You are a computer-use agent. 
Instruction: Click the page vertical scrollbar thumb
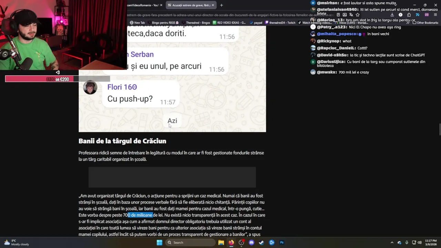[440, 130]
